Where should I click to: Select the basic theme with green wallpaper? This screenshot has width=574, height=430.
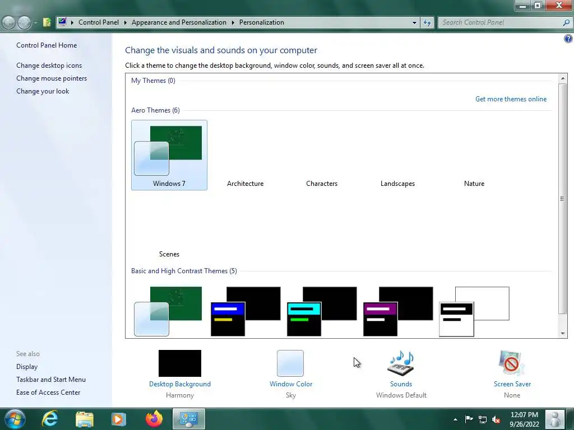click(x=168, y=311)
